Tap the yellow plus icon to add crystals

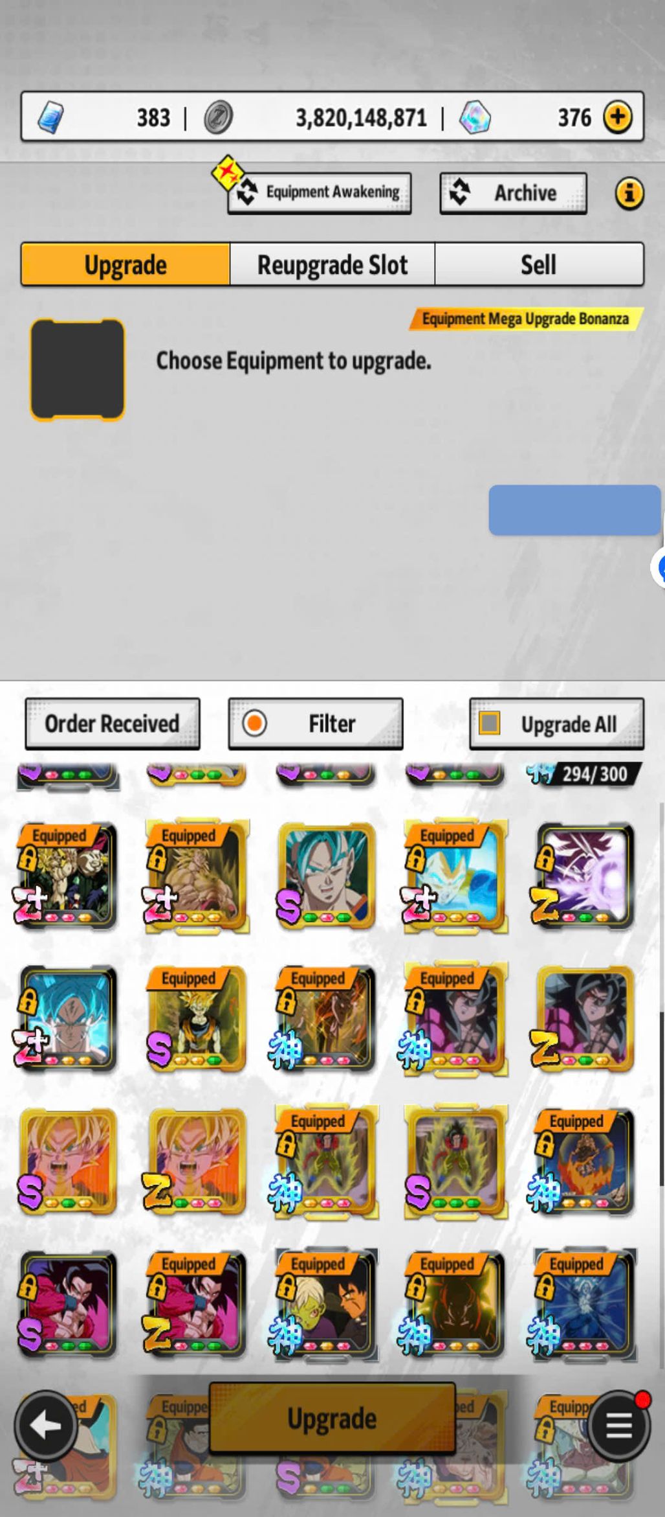pos(617,117)
